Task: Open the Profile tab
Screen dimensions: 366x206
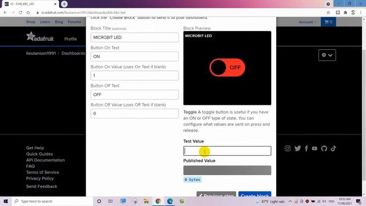Action: pyautogui.click(x=70, y=39)
